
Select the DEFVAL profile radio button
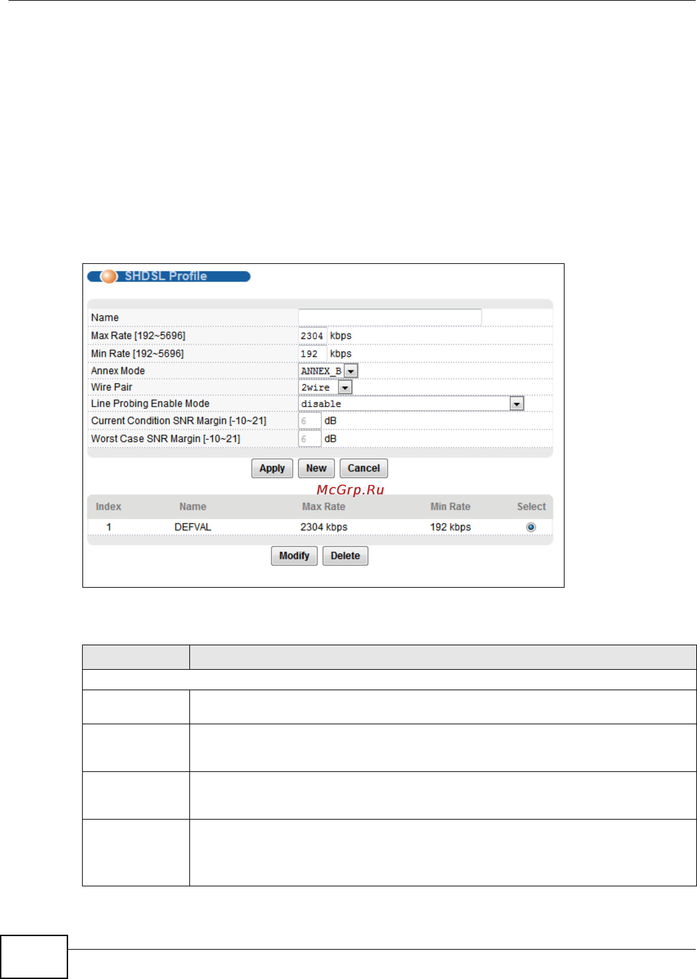[530, 527]
